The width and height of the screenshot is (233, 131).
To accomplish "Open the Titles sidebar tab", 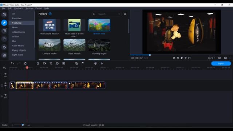I will pos(4,39).
